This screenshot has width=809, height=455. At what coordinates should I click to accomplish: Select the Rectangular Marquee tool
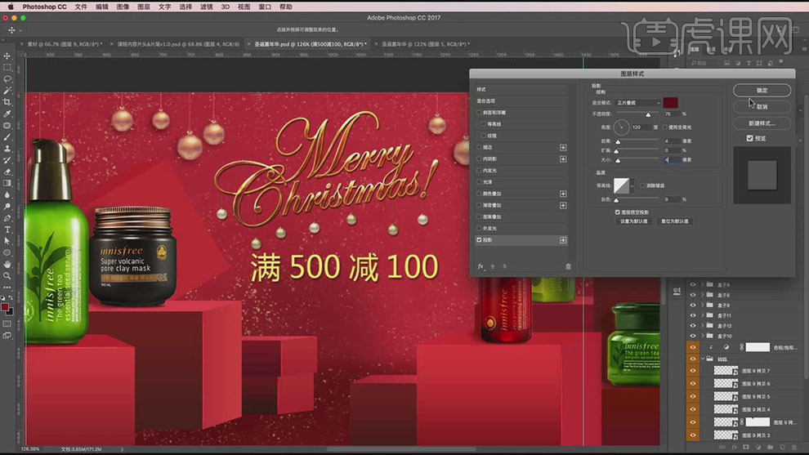click(x=7, y=68)
